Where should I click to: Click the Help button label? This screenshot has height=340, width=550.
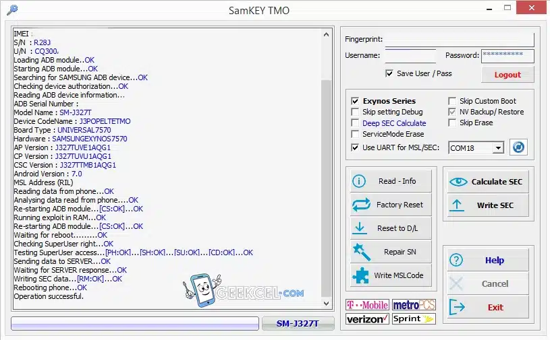[x=495, y=261]
